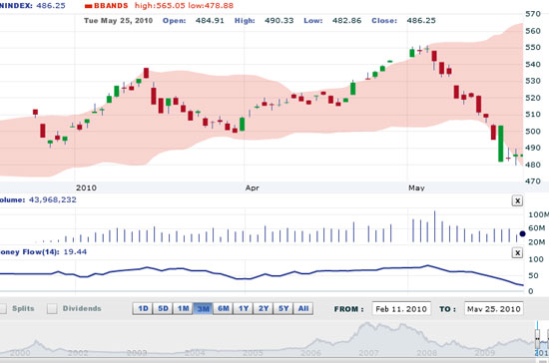Viewport: 549px width, 363px height.
Task: Switch to the 1M time range
Action: 183,308
